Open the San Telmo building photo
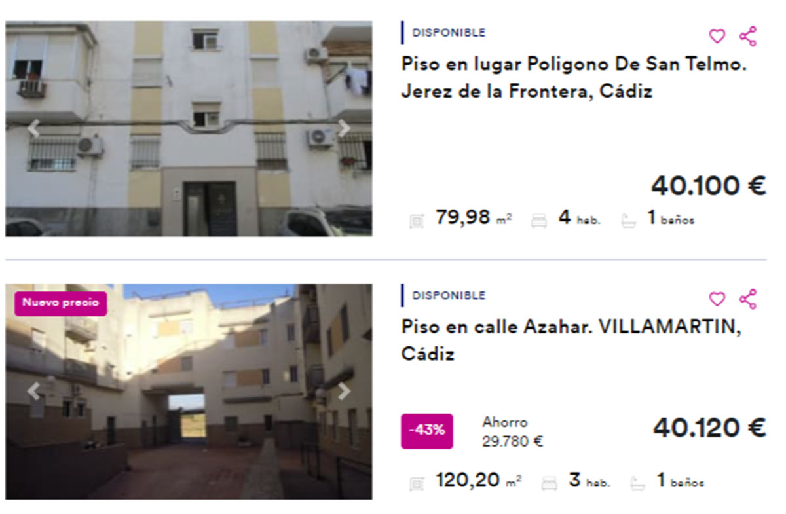Screen dimensions: 786x514 (x=189, y=128)
